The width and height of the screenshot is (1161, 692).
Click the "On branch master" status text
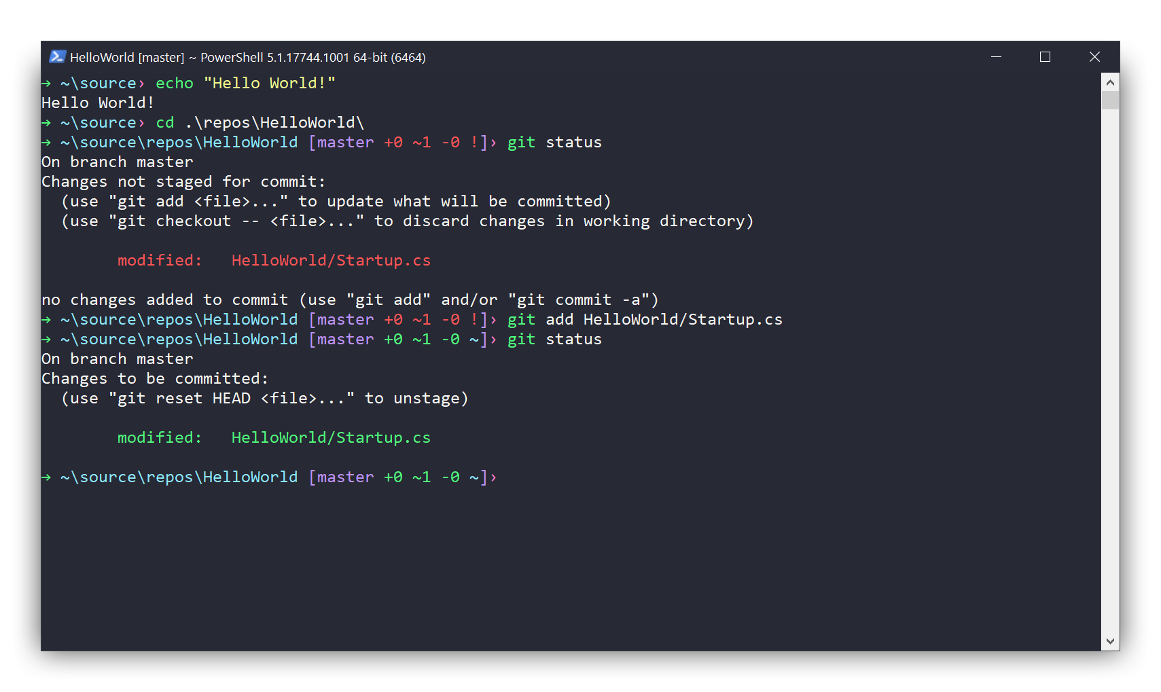coord(117,162)
